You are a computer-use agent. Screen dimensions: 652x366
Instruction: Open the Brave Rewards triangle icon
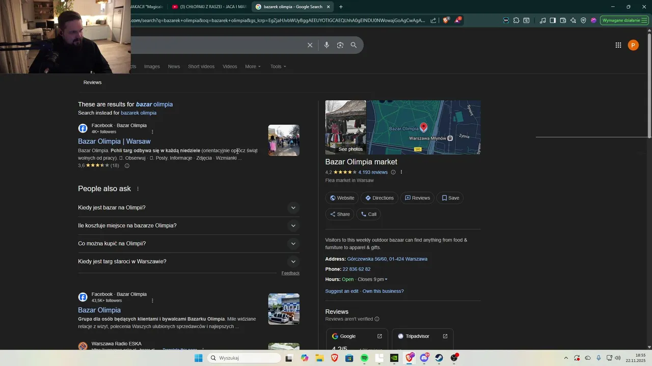point(457,20)
